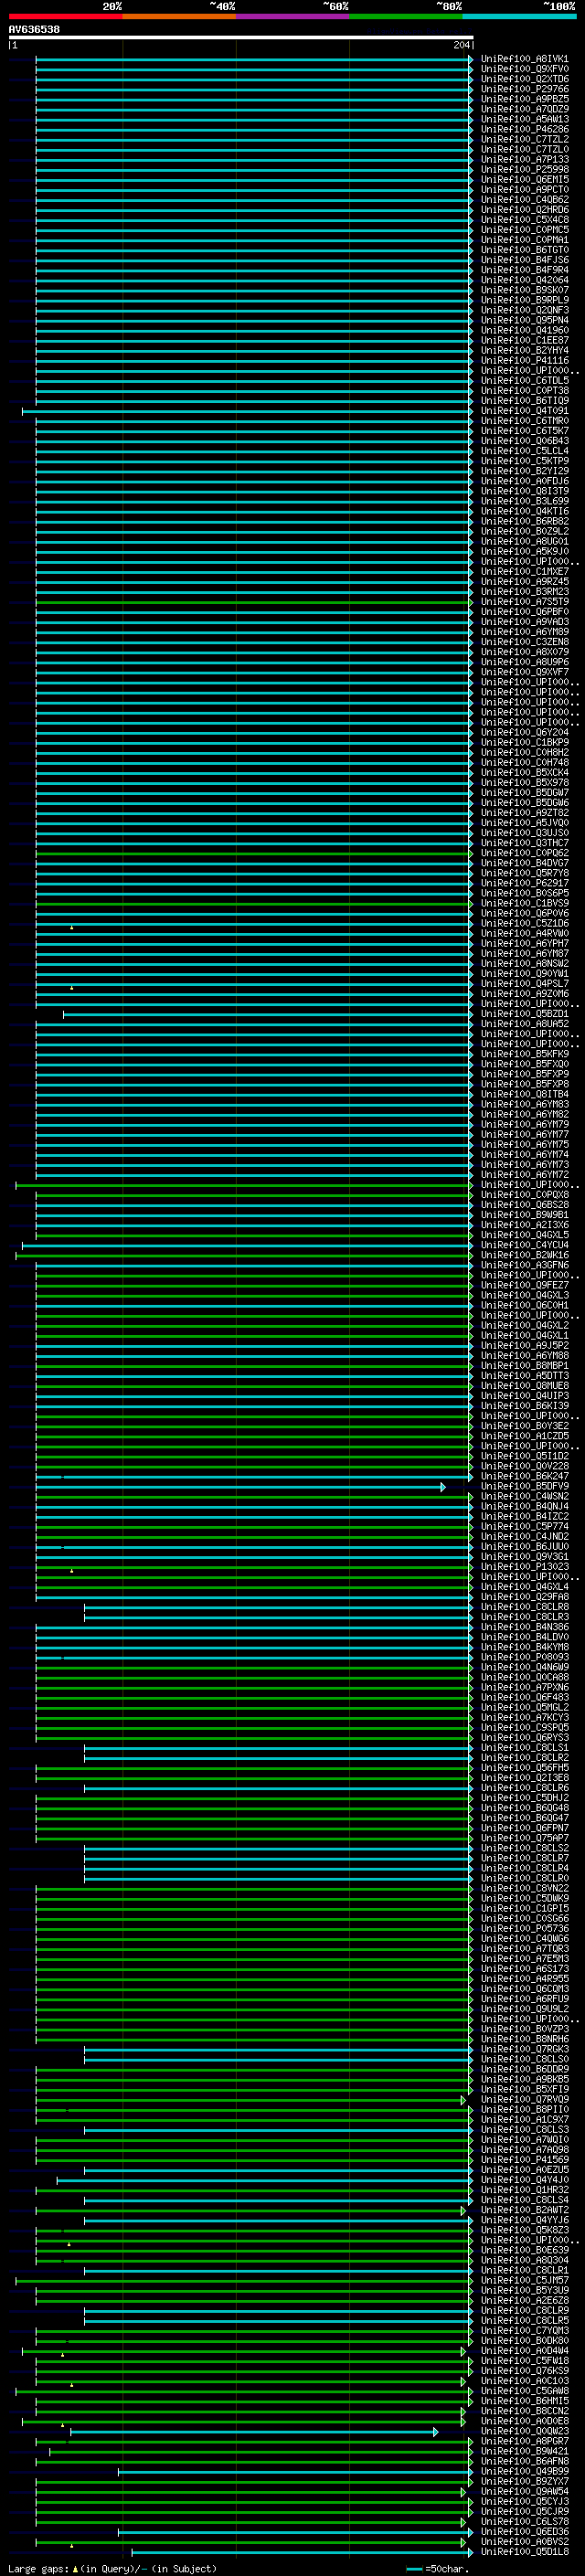Select the UniRef100_B2WK16 label
Screen dimensions: 585x2576
pyautogui.click(x=524, y=1255)
